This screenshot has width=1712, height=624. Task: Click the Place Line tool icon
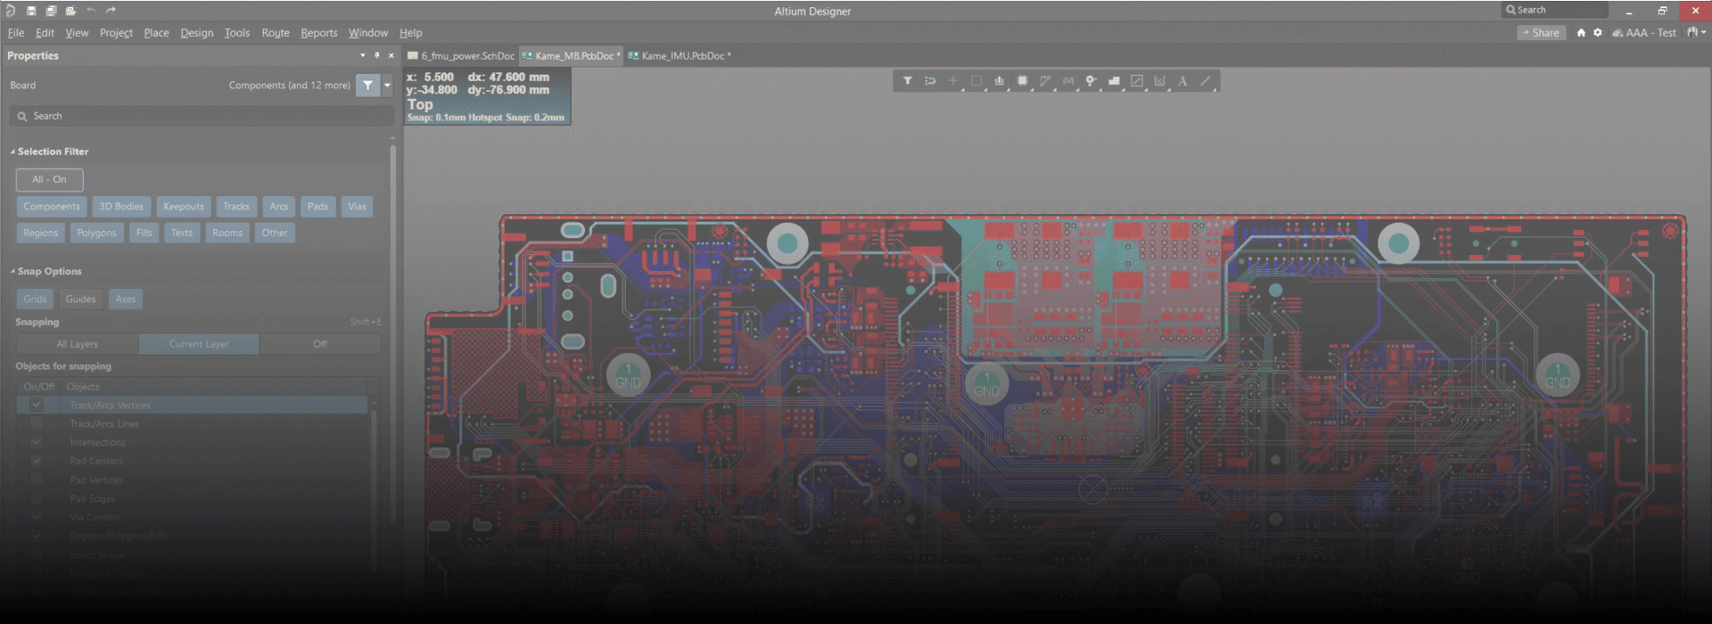(1206, 81)
